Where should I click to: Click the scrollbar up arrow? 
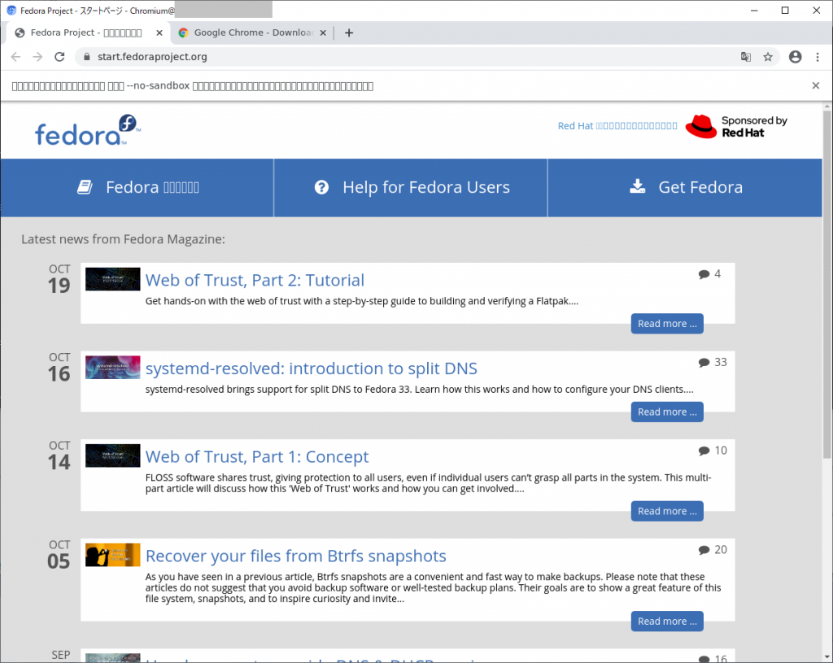[827, 107]
